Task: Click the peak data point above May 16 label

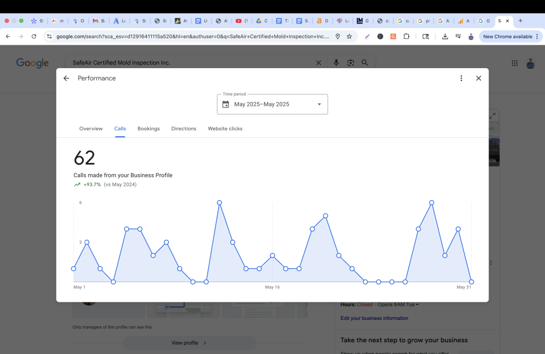Action: point(272,256)
